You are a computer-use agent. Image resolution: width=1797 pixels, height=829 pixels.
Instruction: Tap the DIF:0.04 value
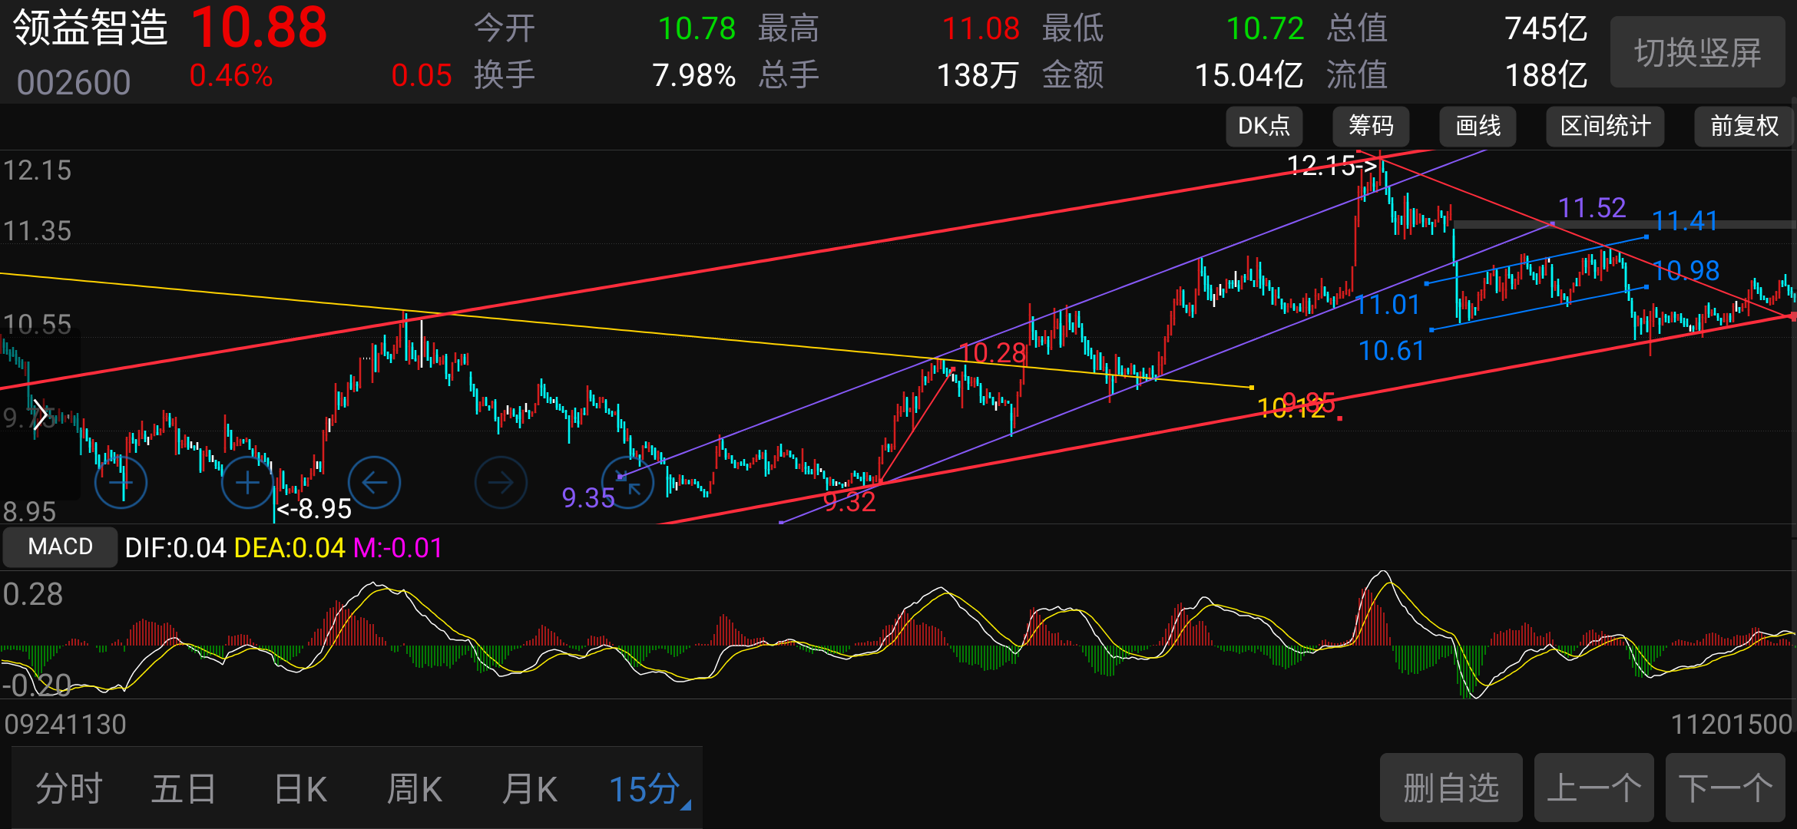175,548
